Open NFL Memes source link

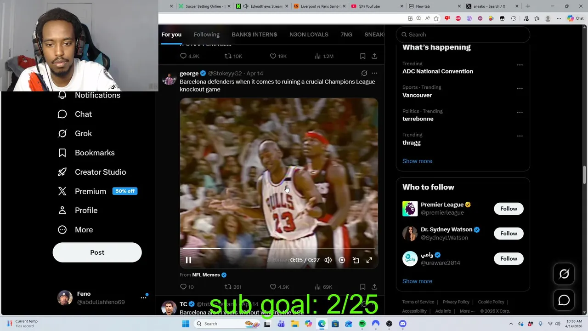[209, 275]
